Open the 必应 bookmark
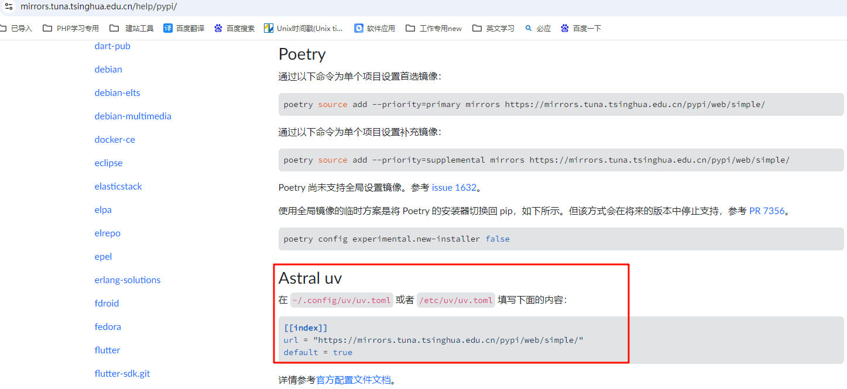Screen dimensions: 847x389 tap(538, 28)
